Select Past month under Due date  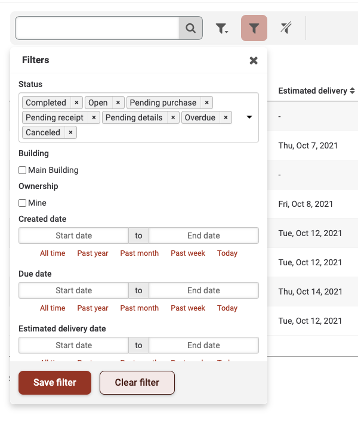point(140,308)
